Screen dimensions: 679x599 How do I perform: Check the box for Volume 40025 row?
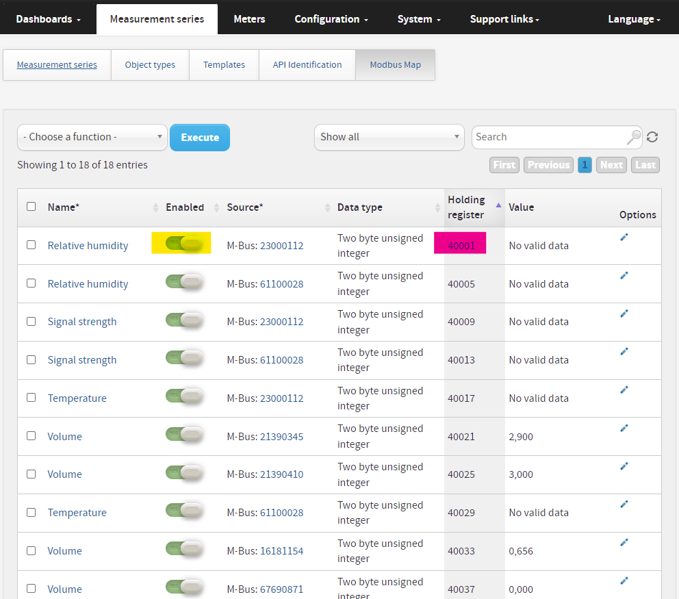[31, 474]
